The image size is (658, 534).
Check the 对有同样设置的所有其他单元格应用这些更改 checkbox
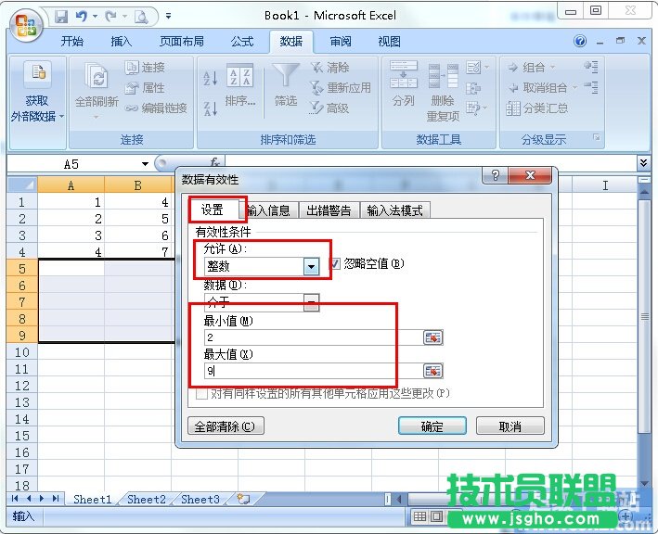[x=202, y=393]
